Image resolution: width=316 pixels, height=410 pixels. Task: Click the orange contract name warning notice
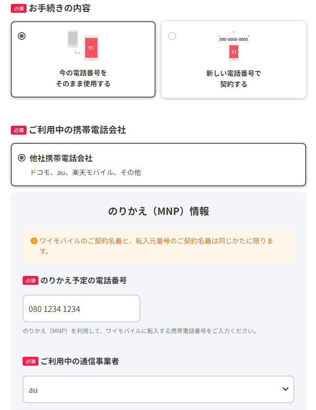(x=158, y=246)
